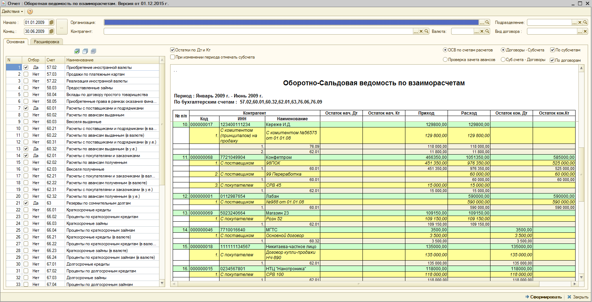This screenshot has height=302, width=592.
Task: Open calendar picker for Конец date
Action: point(51,31)
